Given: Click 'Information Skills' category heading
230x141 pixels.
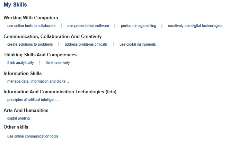Looking at the screenshot, I should coord(23,73).
